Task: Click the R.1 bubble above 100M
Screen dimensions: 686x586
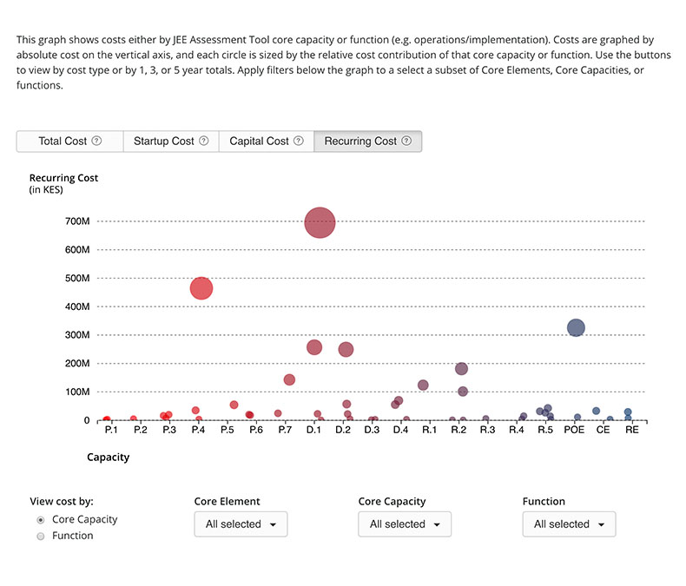Action: [x=423, y=385]
